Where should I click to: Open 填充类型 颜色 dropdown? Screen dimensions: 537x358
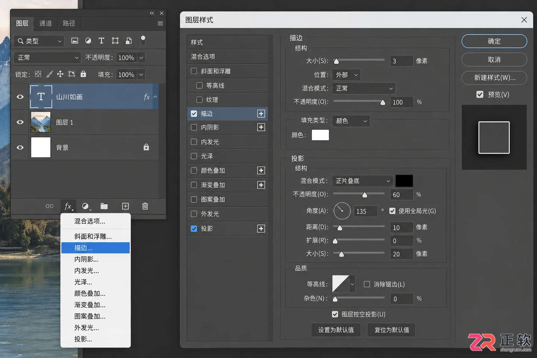(351, 121)
